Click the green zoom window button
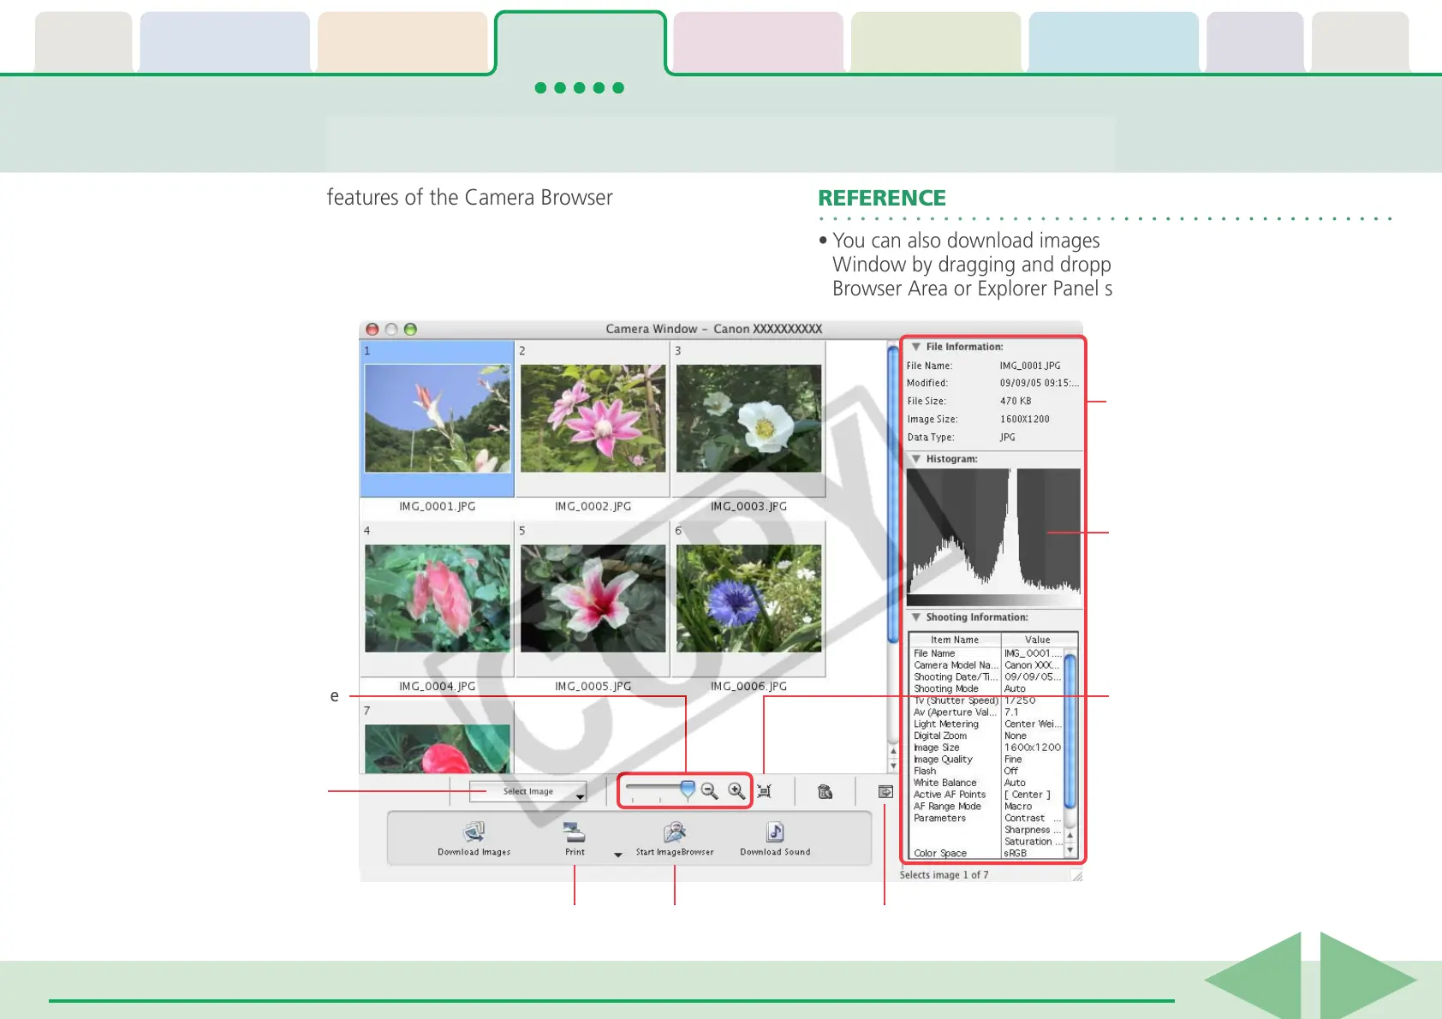The height and width of the screenshot is (1019, 1442). point(410,329)
